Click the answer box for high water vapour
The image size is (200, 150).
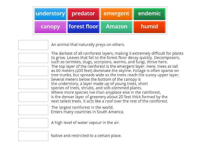point(33,123)
